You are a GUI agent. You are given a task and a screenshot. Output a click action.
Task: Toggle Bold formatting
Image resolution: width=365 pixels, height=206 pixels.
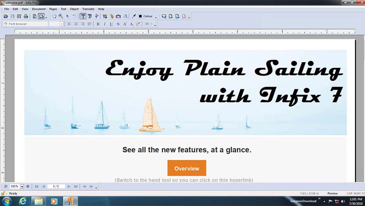click(x=98, y=24)
